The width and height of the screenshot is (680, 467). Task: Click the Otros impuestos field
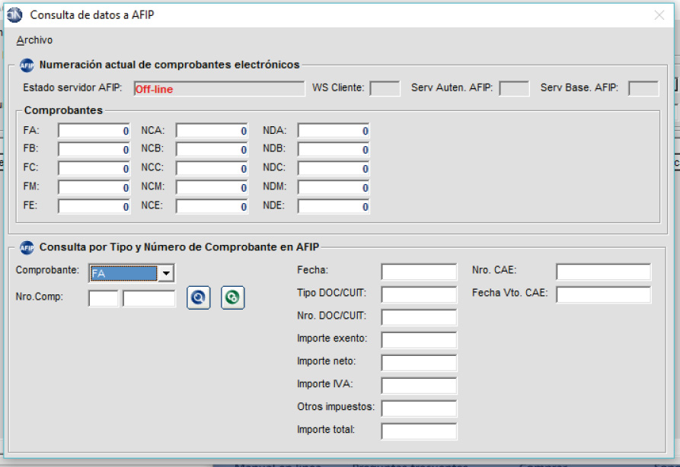(x=419, y=408)
